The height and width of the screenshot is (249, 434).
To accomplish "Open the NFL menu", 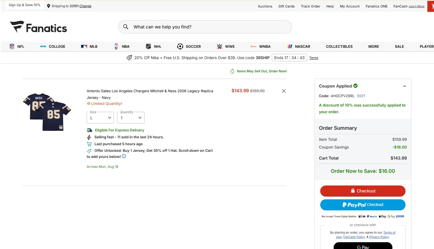I will [21, 46].
